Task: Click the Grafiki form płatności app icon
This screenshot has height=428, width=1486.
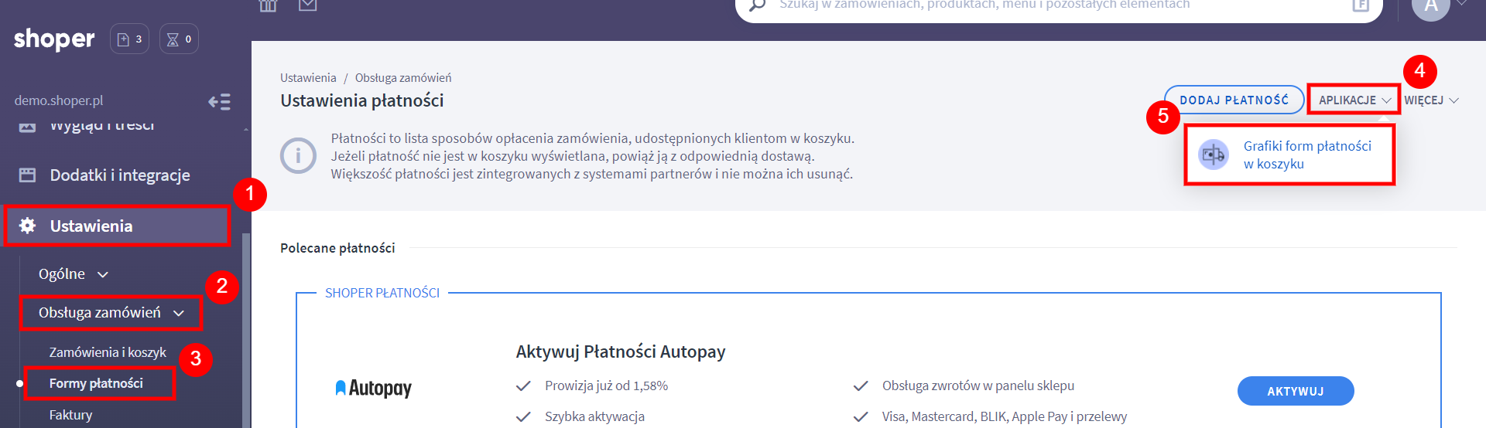Action: (1213, 155)
